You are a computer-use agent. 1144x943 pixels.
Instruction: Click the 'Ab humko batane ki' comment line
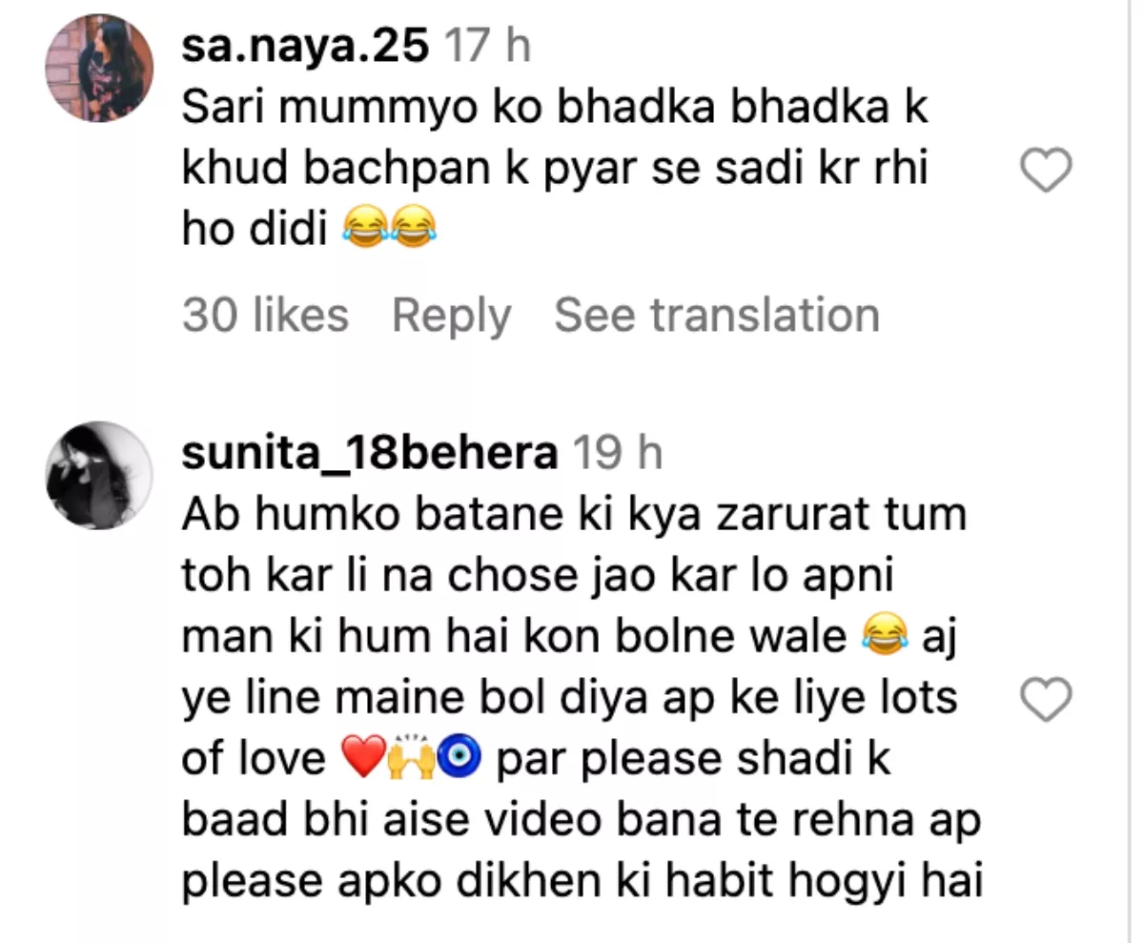click(x=574, y=516)
